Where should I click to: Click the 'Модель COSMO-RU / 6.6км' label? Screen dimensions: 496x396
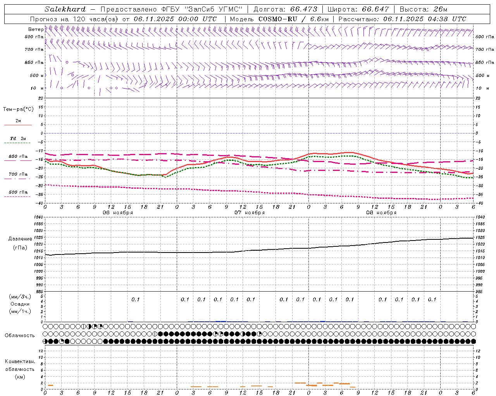[x=279, y=19]
